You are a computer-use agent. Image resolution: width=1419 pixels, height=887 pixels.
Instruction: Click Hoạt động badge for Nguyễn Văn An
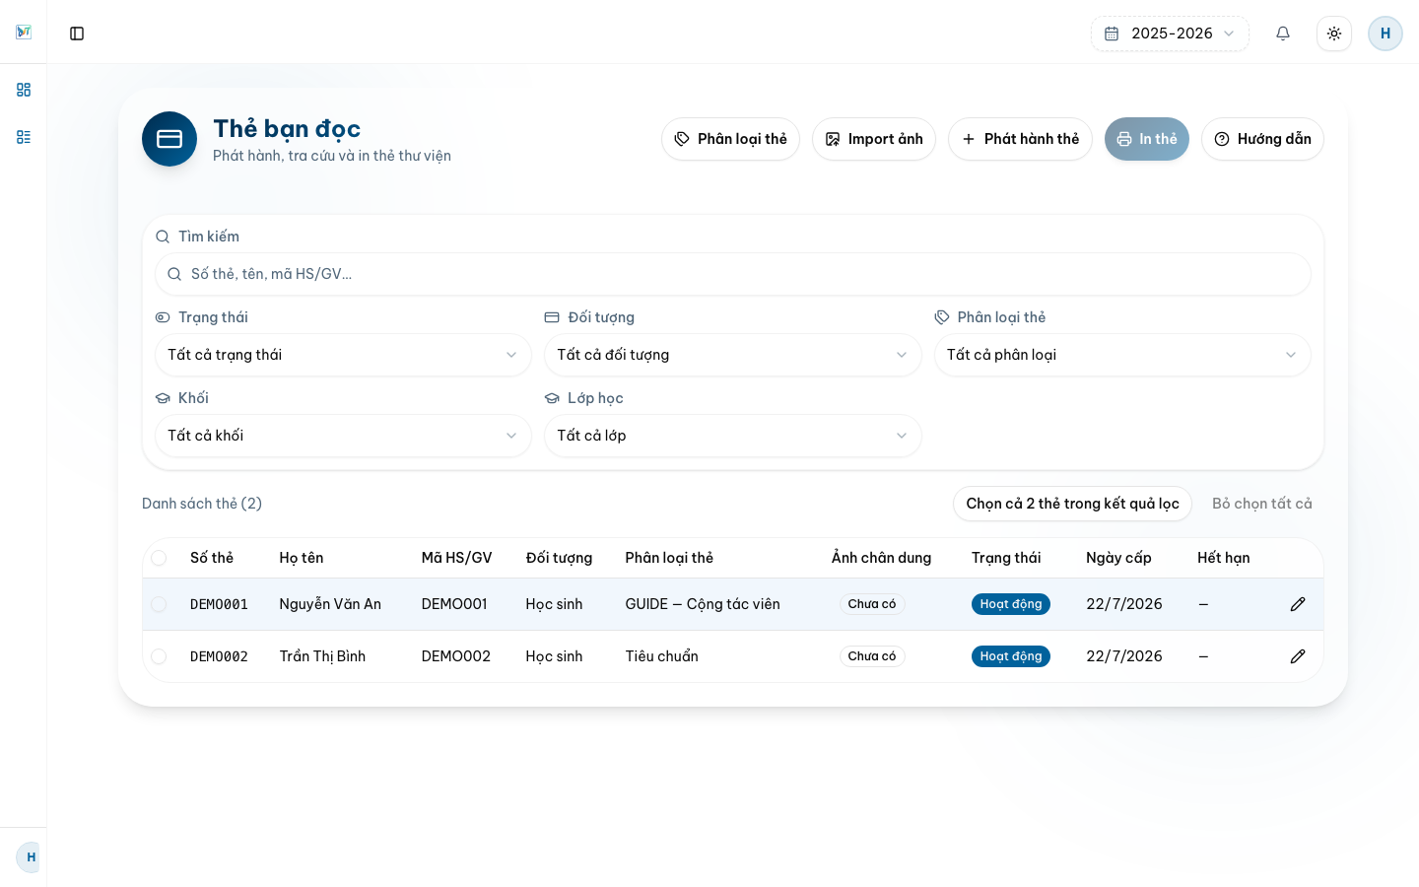pos(1011,604)
